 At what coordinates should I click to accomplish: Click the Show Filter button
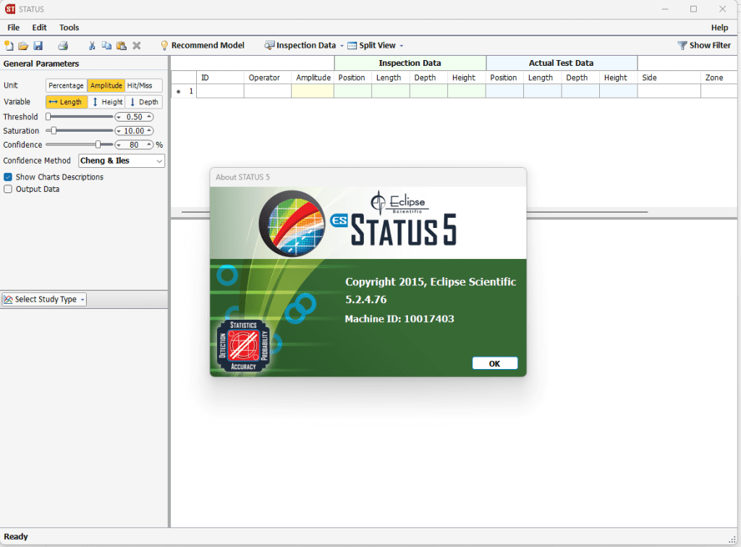(x=704, y=46)
